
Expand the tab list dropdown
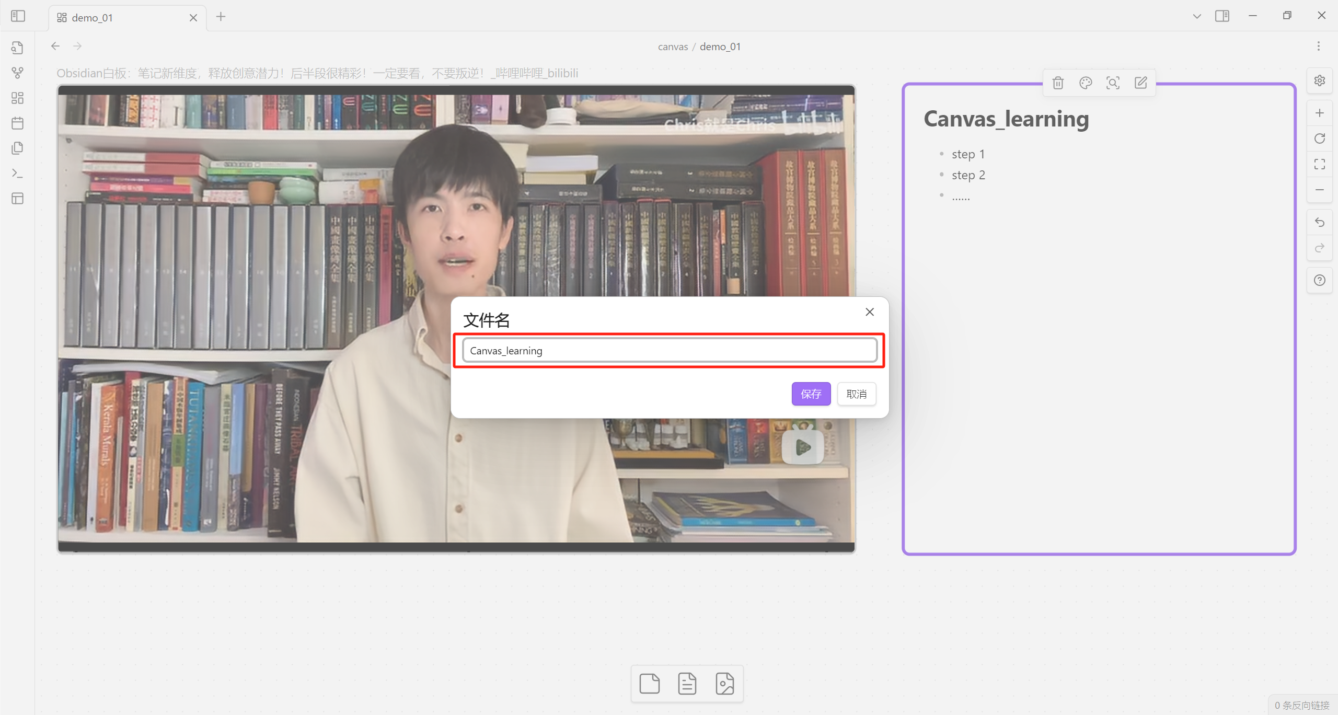1196,16
